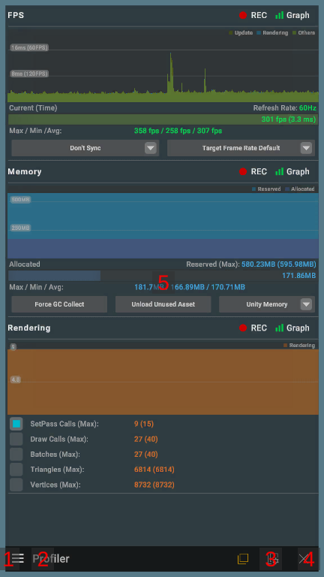Click the settings icon in bottom bar
Viewport: 324px width, 577px height.
click(272, 559)
